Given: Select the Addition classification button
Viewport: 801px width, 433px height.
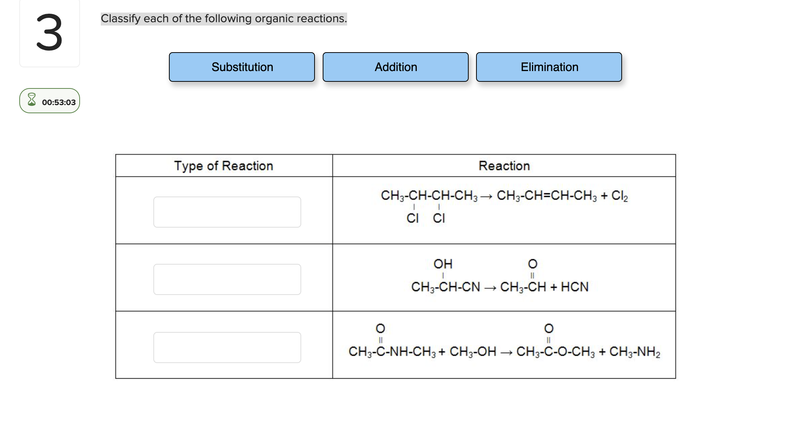Looking at the screenshot, I should [x=396, y=67].
